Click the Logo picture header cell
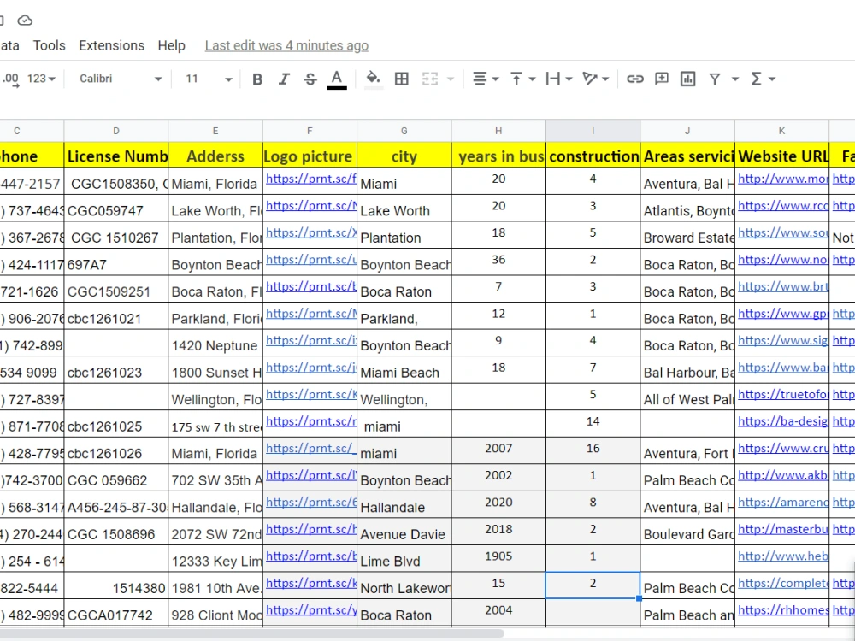Image resolution: width=855 pixels, height=641 pixels. point(310,156)
